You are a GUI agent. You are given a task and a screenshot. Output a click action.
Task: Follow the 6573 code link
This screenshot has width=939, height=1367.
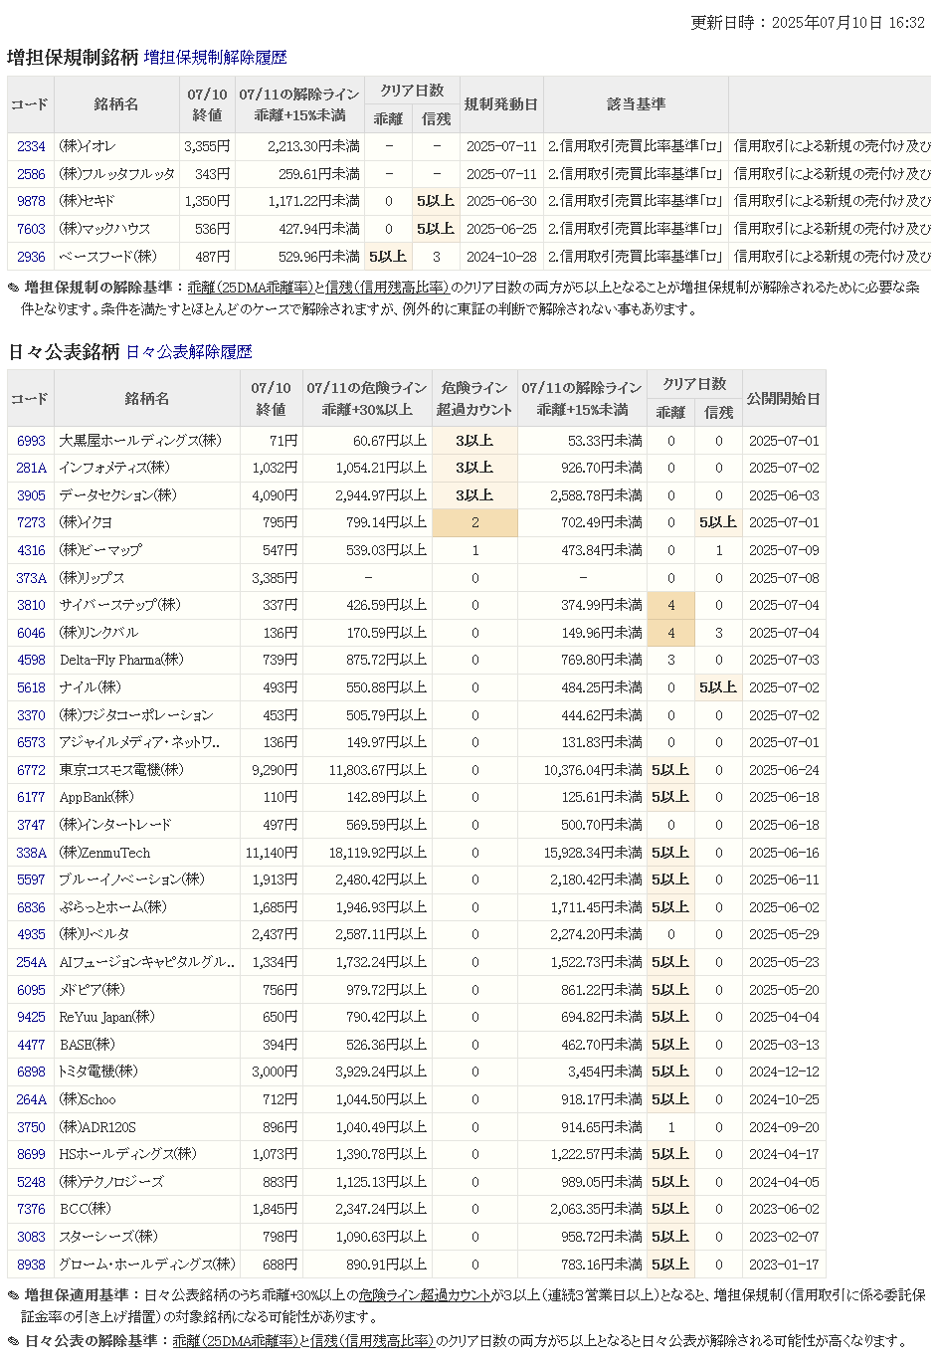coord(31,742)
